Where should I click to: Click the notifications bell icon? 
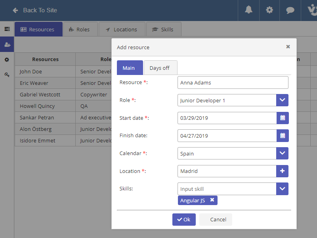(x=248, y=10)
